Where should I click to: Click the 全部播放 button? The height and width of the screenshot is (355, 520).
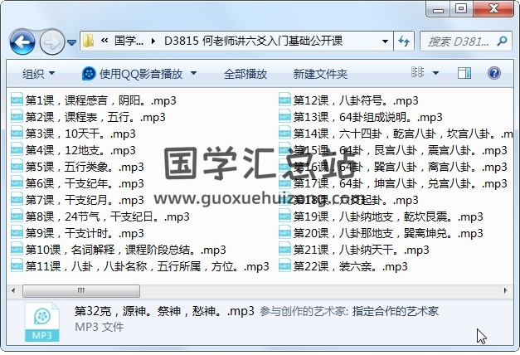point(245,74)
